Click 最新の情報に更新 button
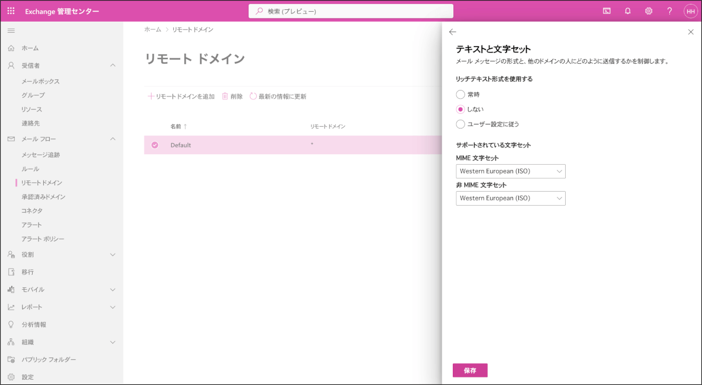Viewport: 702px width, 385px height. pos(278,96)
